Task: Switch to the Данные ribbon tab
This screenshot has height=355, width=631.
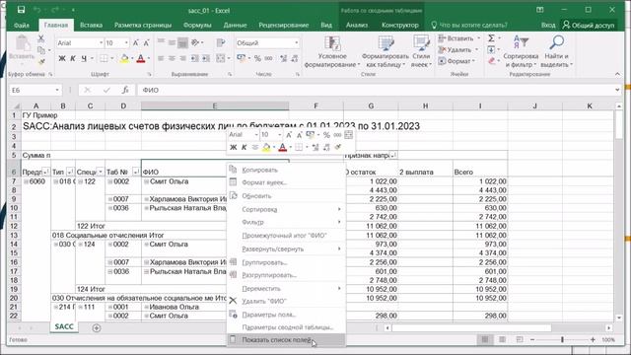Action: click(235, 25)
